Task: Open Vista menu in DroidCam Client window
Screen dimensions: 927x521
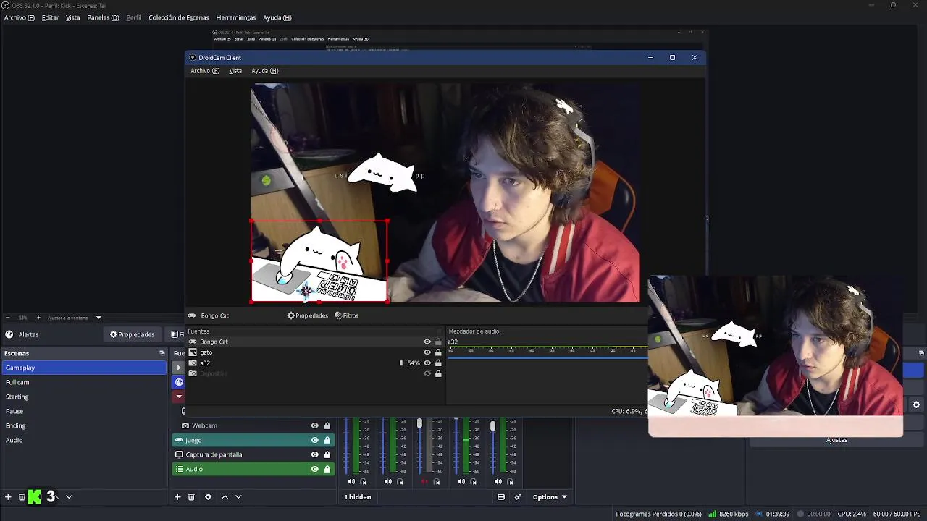Action: coord(235,71)
